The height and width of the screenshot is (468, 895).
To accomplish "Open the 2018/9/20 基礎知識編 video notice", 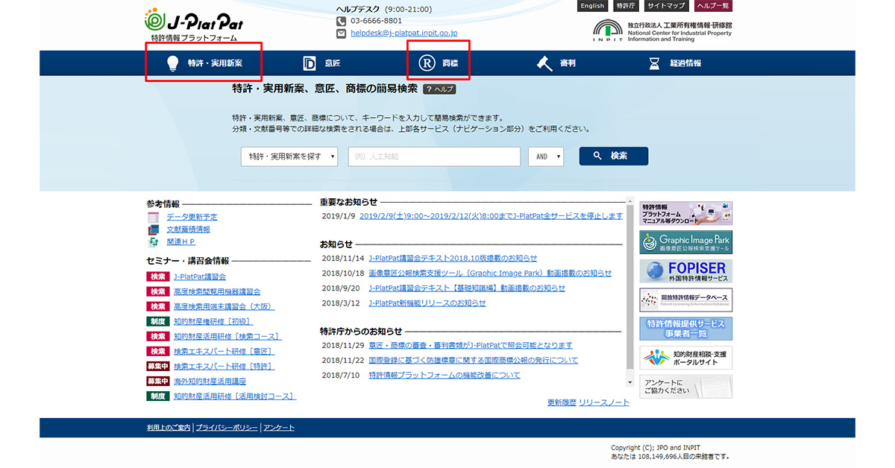I will pos(467,288).
